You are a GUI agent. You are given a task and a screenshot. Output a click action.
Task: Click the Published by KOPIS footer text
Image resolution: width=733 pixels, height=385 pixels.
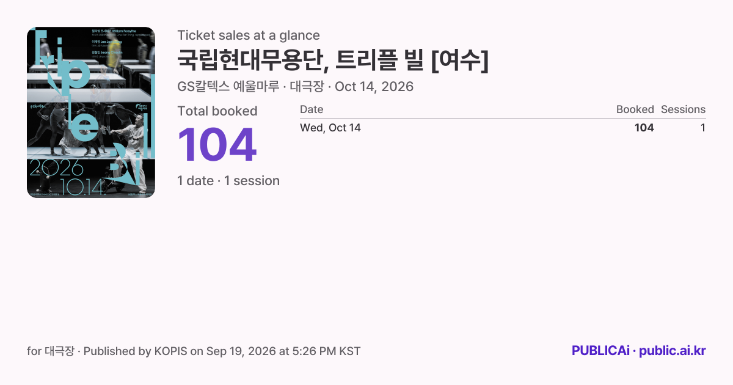(x=222, y=351)
